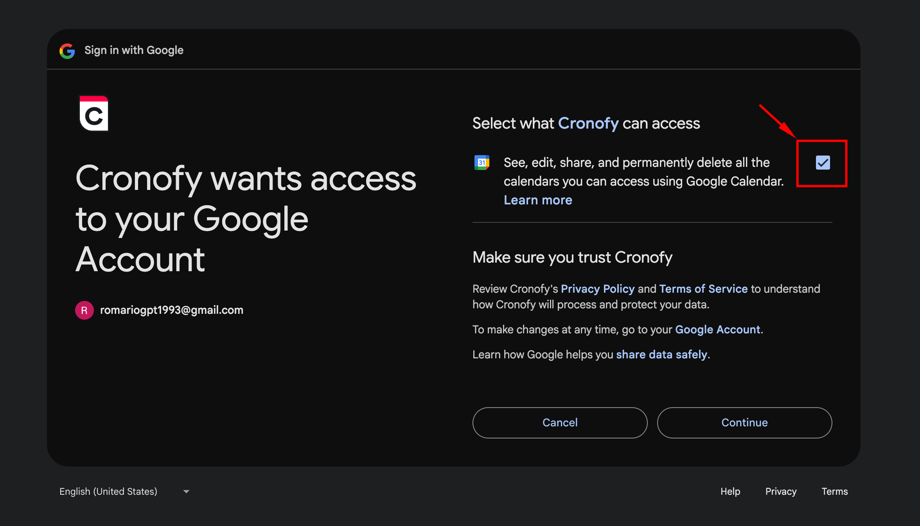
Task: Open the Google Account link
Action: pyautogui.click(x=718, y=329)
